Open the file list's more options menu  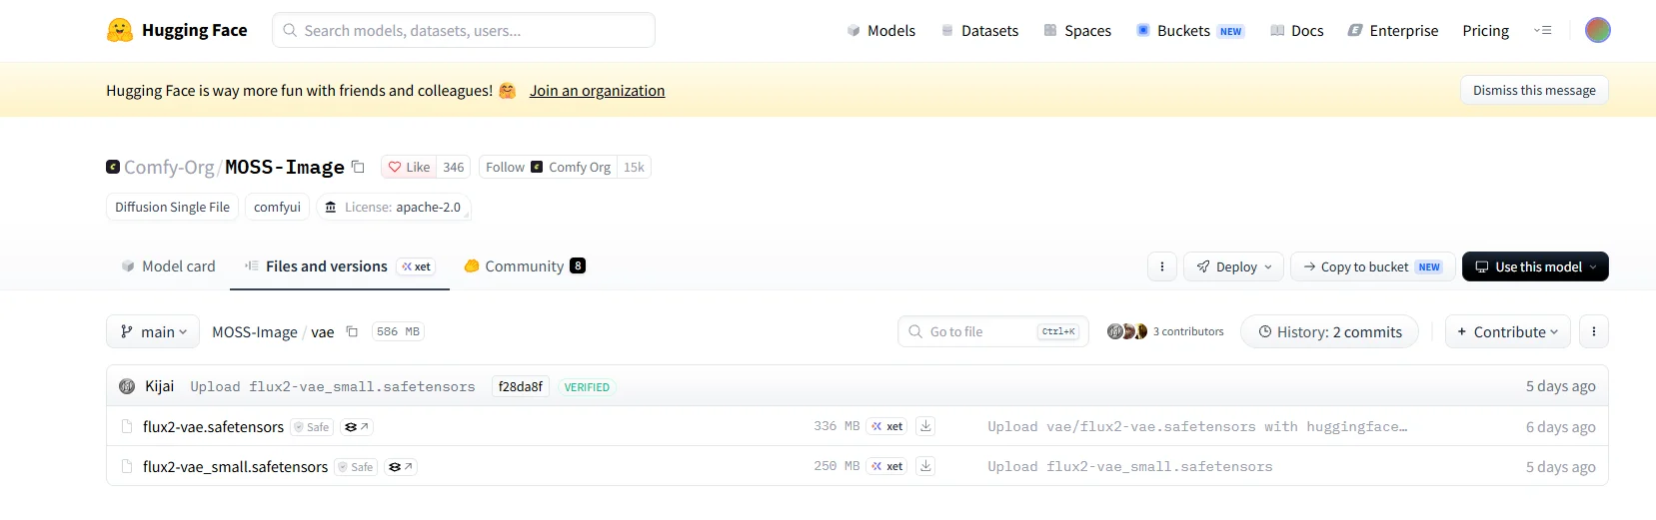pos(1593,331)
